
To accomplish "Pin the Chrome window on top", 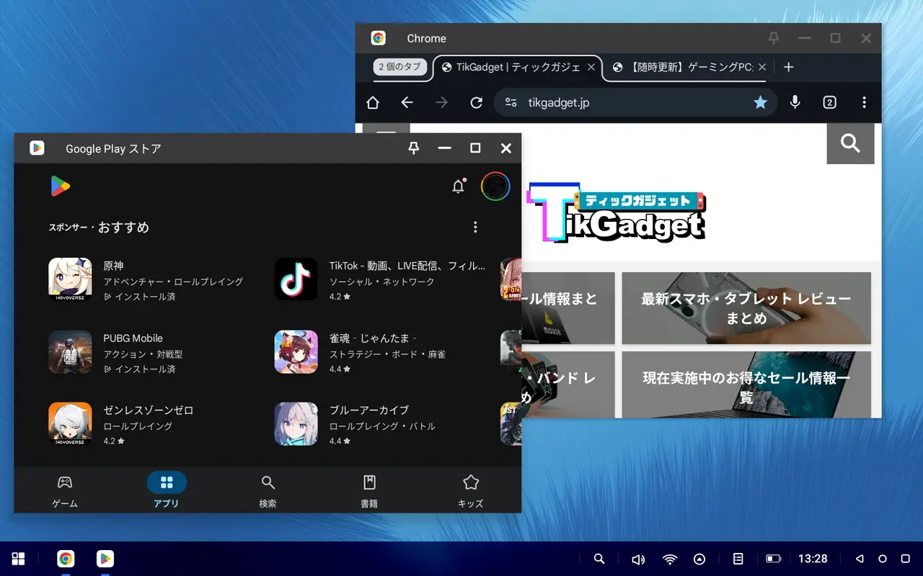I will pos(773,39).
